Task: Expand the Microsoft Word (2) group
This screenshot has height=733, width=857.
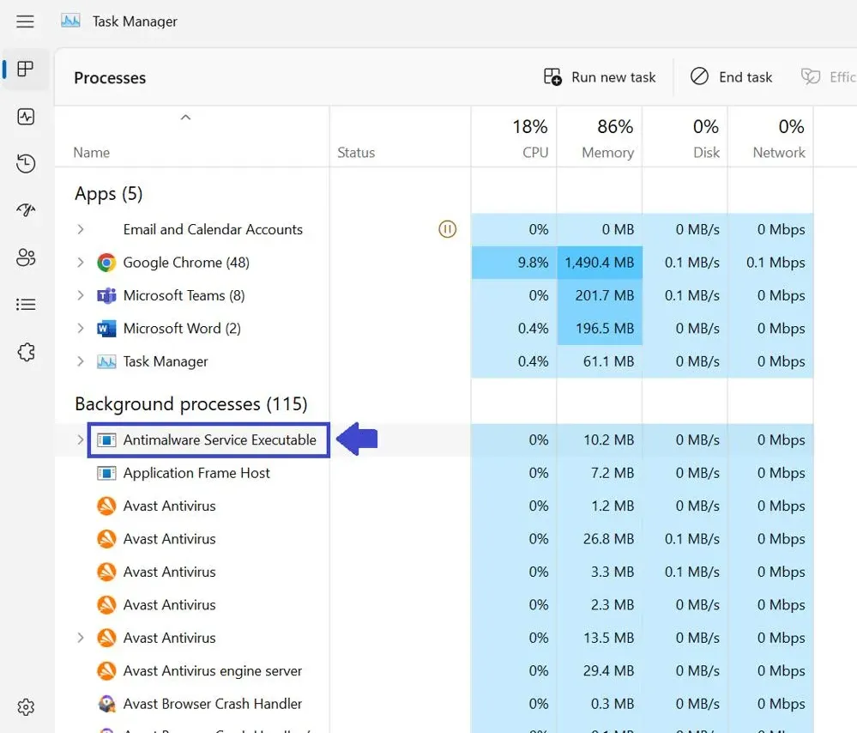Action: point(81,328)
